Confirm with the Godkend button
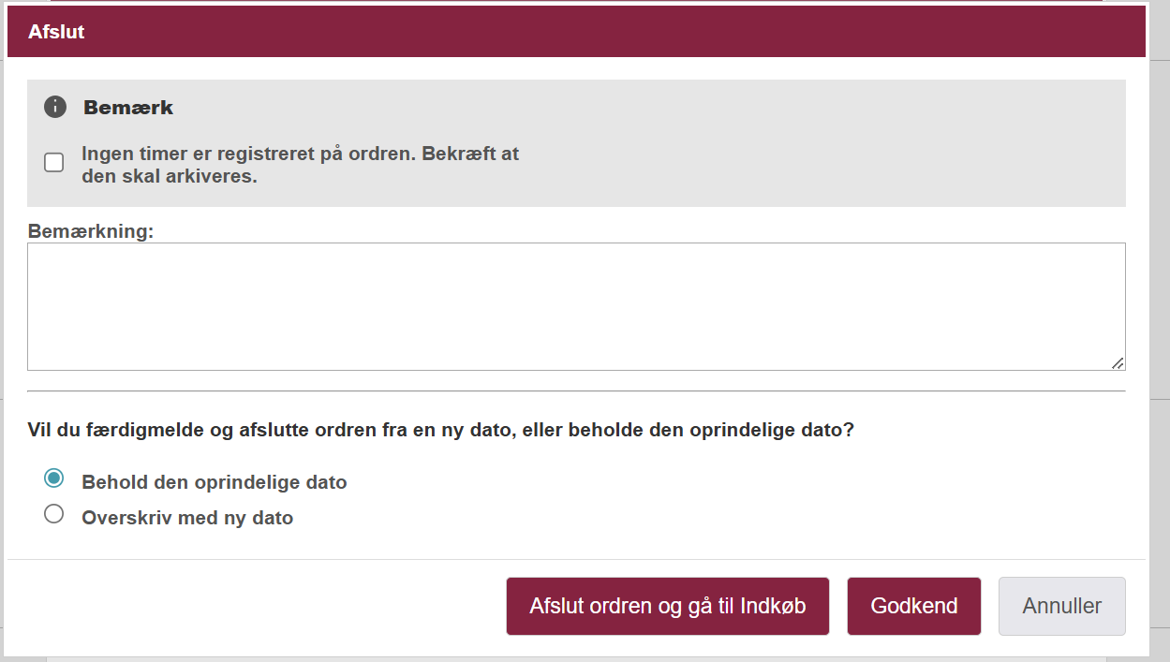Screen dimensions: 1170x662 click(x=913, y=606)
